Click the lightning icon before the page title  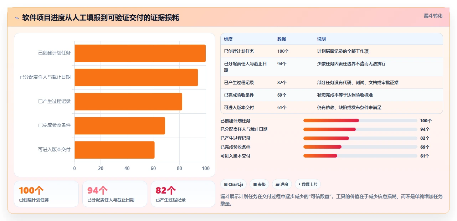click(x=17, y=18)
